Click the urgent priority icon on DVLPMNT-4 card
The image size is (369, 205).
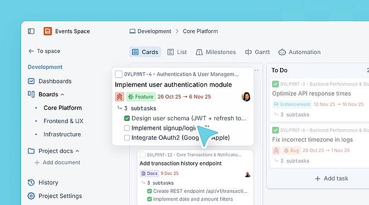pyautogui.click(x=120, y=97)
